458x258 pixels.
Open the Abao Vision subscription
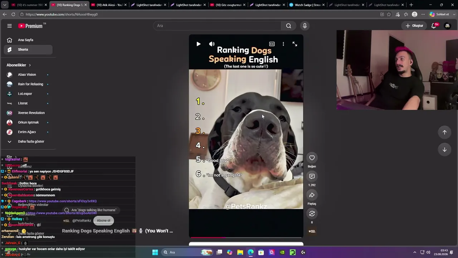pos(28,75)
